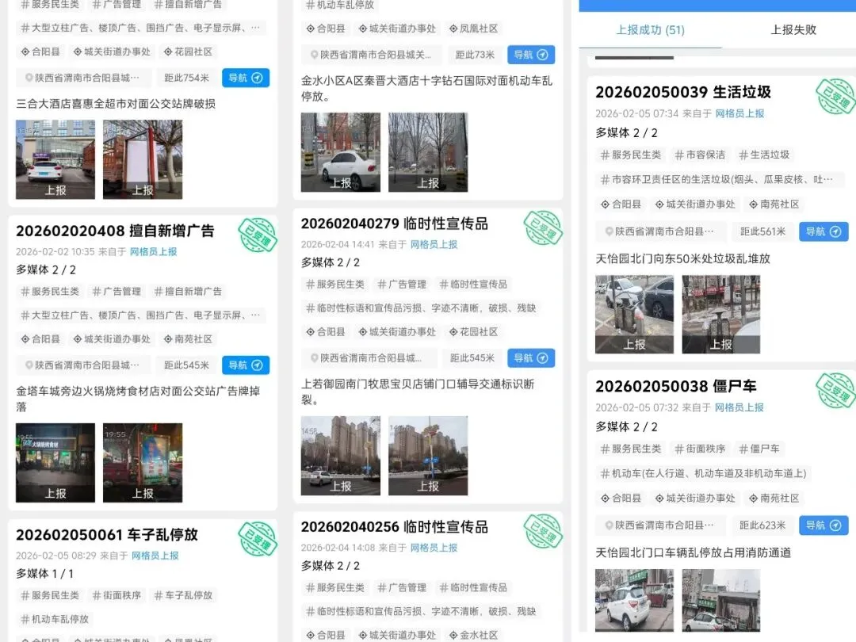Image resolution: width=856 pixels, height=642 pixels.
Task: Select #街面秩序 tag in 僵尸车 card
Action: coord(700,449)
